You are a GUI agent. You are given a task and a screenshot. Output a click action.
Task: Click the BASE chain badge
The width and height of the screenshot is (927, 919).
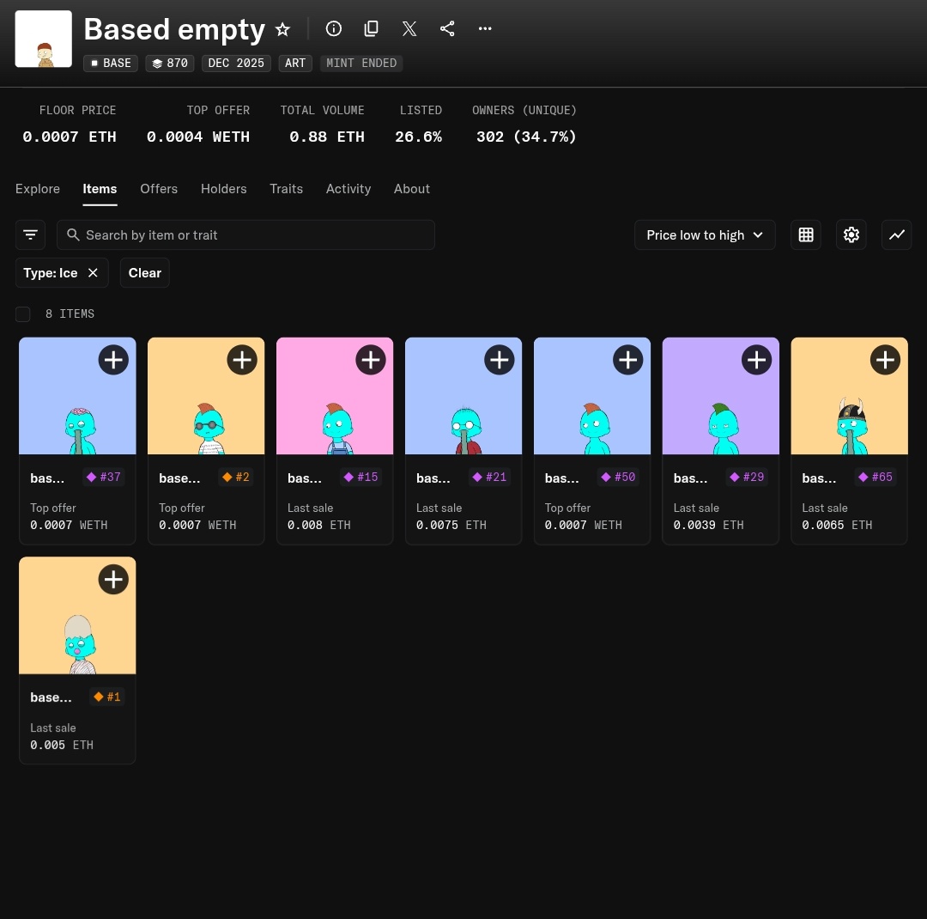coord(111,64)
